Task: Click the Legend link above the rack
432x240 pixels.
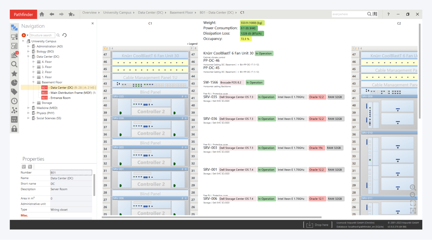Action: [192, 44]
